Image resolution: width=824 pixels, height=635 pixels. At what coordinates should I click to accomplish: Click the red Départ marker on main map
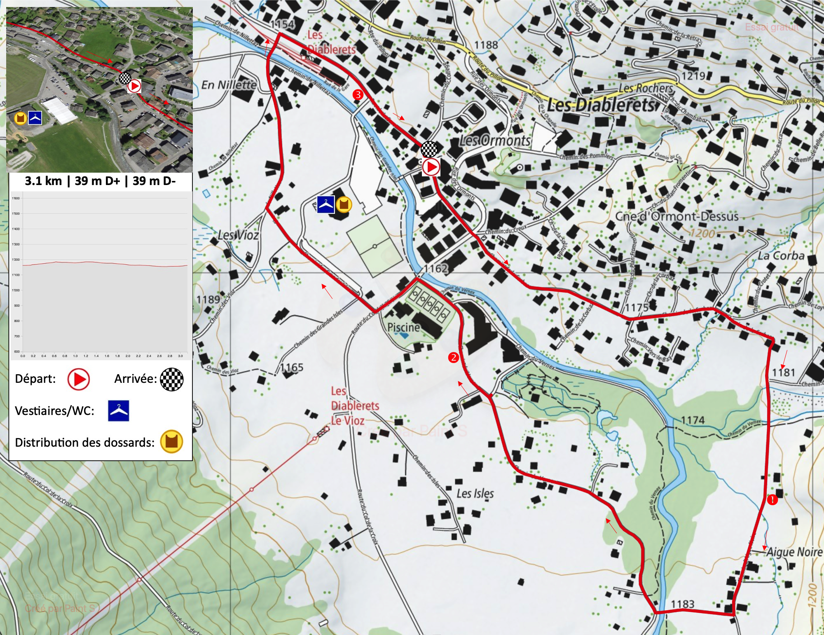click(x=431, y=167)
